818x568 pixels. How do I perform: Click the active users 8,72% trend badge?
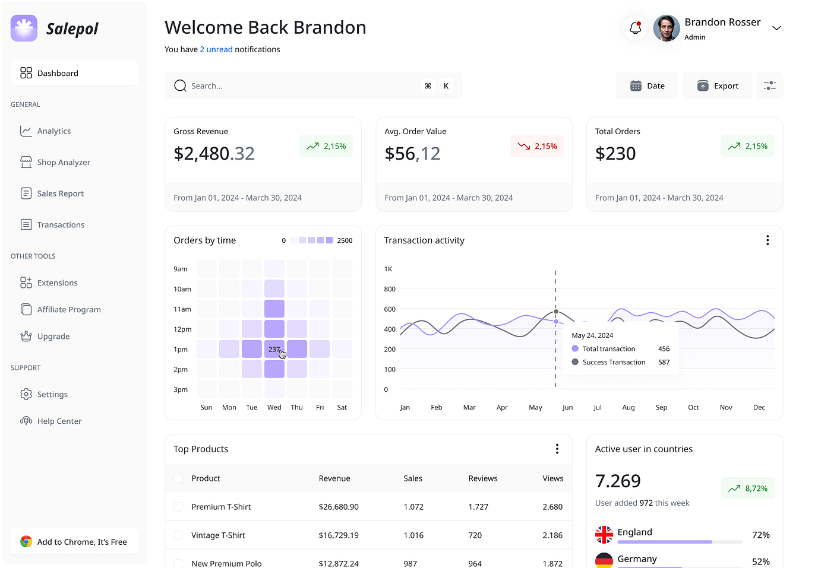[748, 488]
